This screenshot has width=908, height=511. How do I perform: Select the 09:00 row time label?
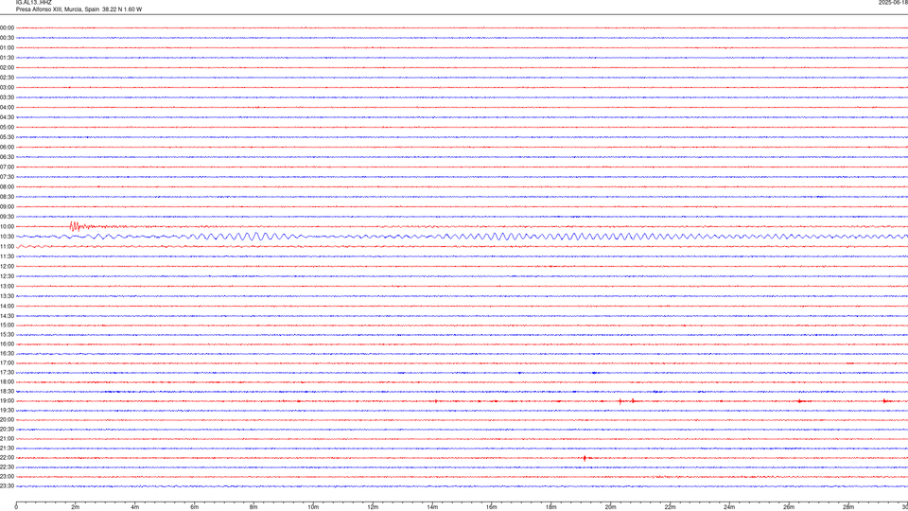(7, 207)
